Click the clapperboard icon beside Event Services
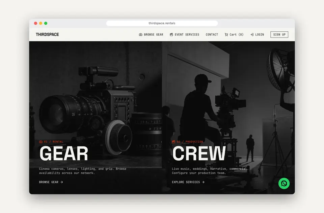 [x=171, y=34]
